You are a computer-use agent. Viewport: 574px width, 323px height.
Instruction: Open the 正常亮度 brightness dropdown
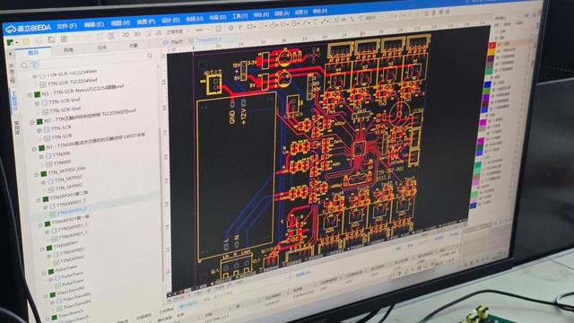(178, 32)
